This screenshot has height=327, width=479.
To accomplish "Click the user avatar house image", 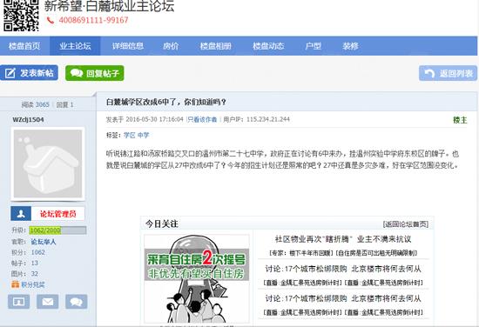I will (x=48, y=163).
